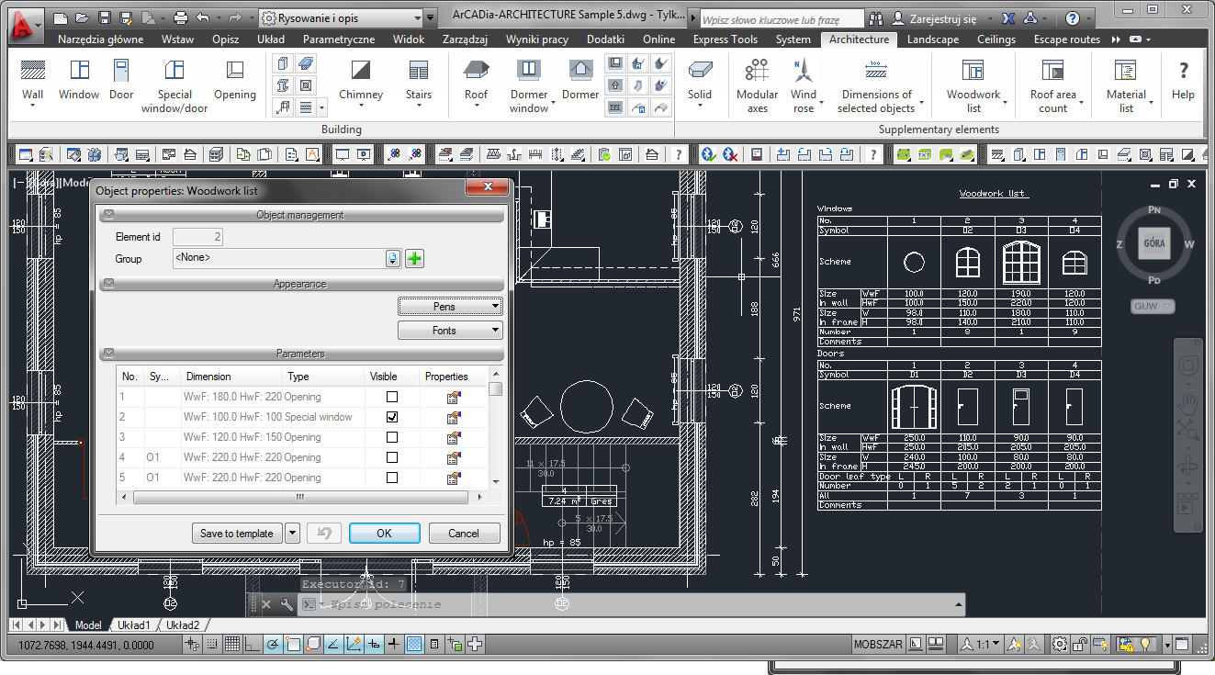Open the Układ1 layout tab
The width and height of the screenshot is (1215, 675).
(133, 625)
